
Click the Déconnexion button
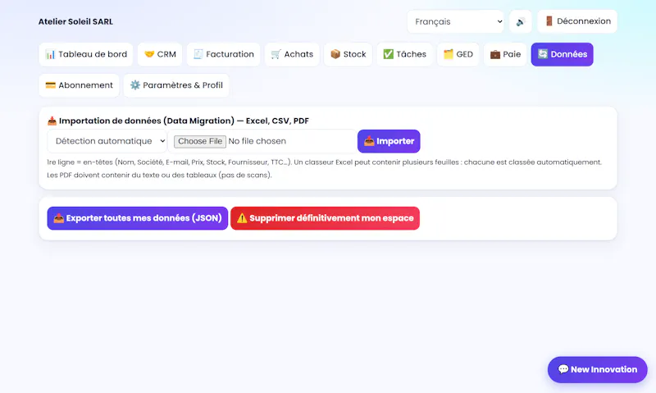577,21
